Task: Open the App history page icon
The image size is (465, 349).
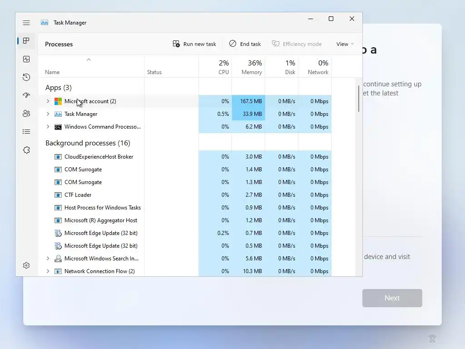Action: click(26, 77)
